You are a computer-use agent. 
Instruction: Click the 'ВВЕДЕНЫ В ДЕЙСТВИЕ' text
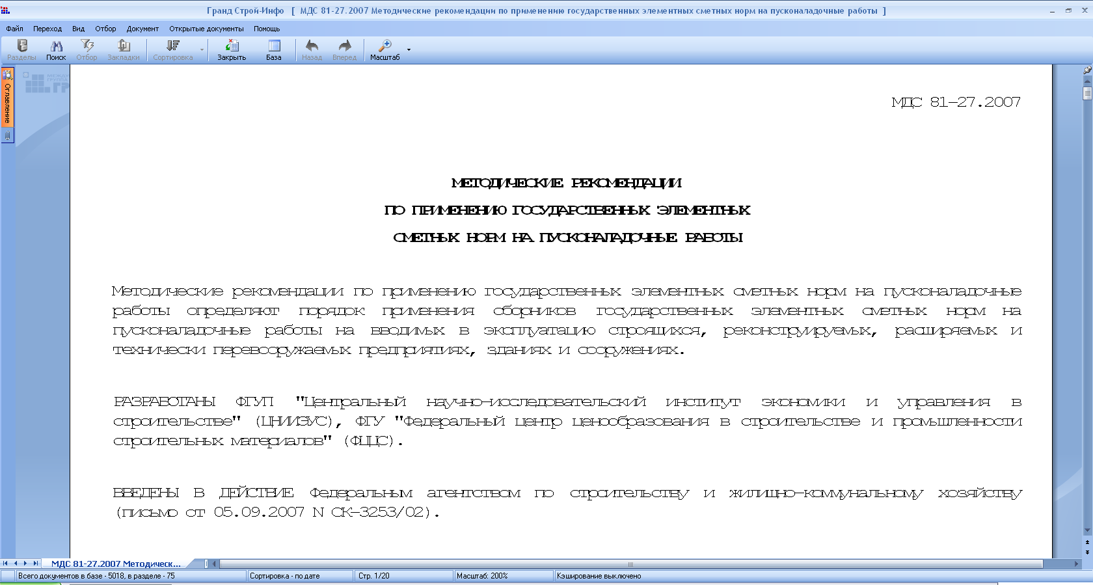point(204,493)
